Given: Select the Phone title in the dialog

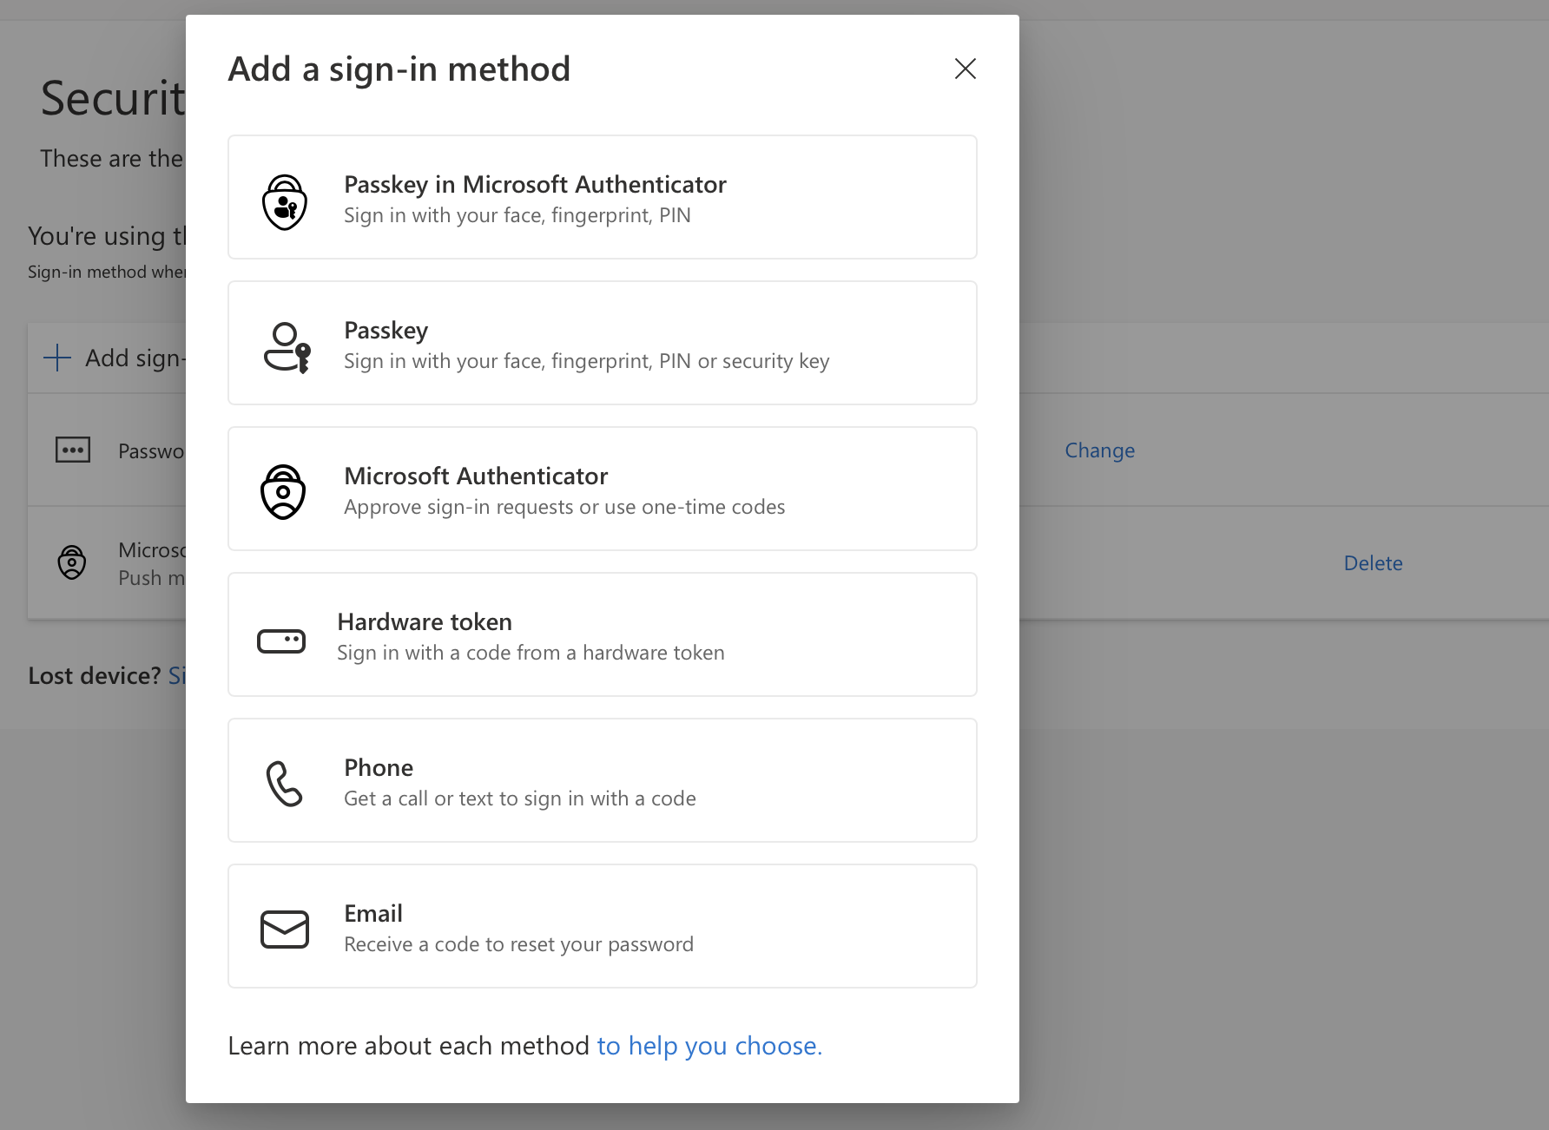Looking at the screenshot, I should pyautogui.click(x=379, y=767).
